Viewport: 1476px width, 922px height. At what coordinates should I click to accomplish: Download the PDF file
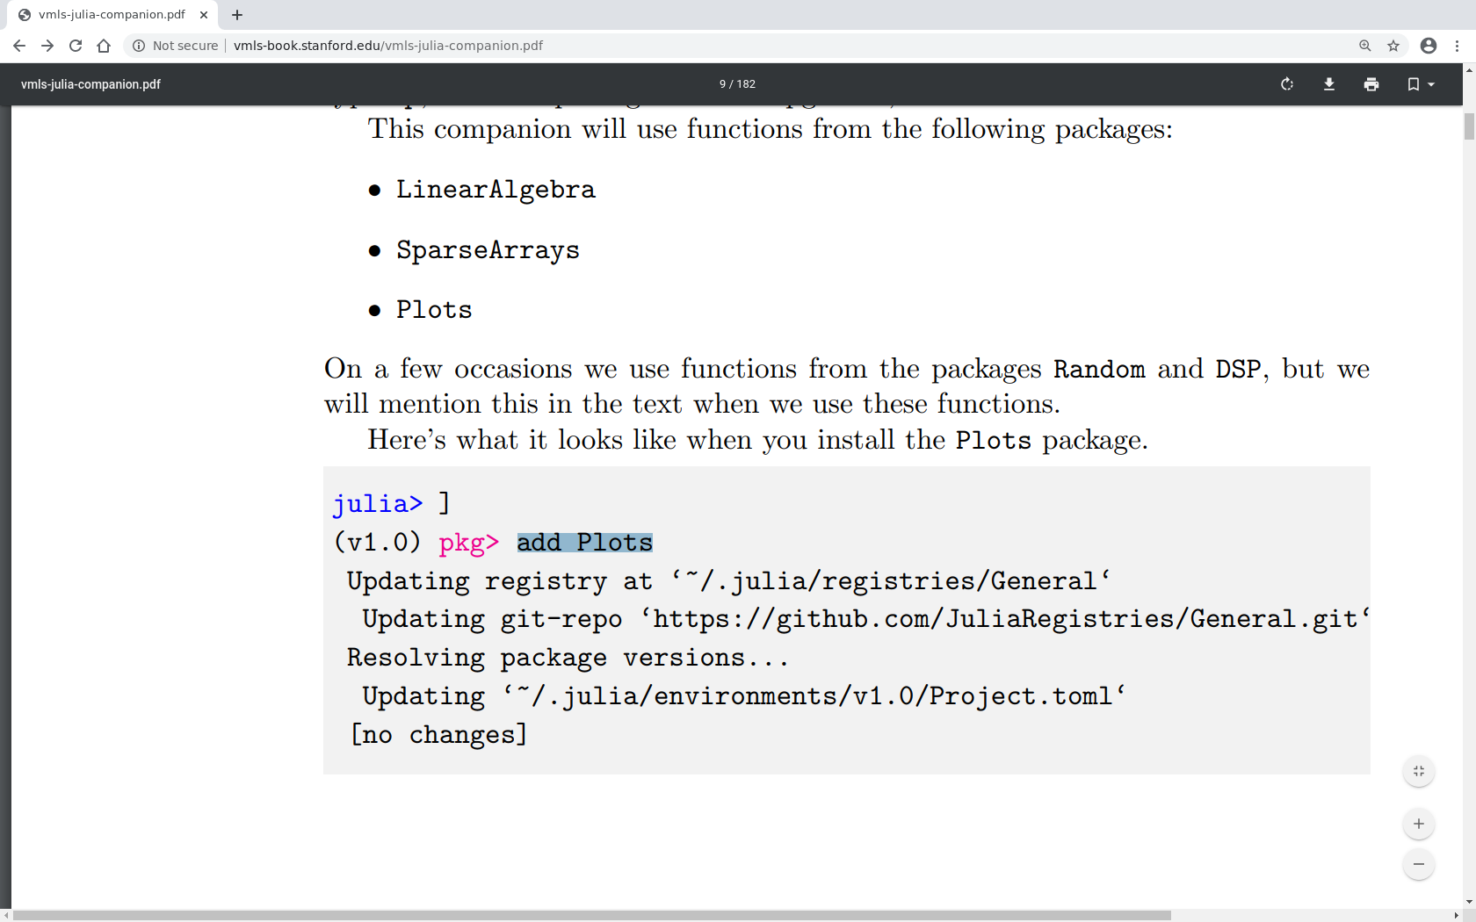coord(1329,84)
